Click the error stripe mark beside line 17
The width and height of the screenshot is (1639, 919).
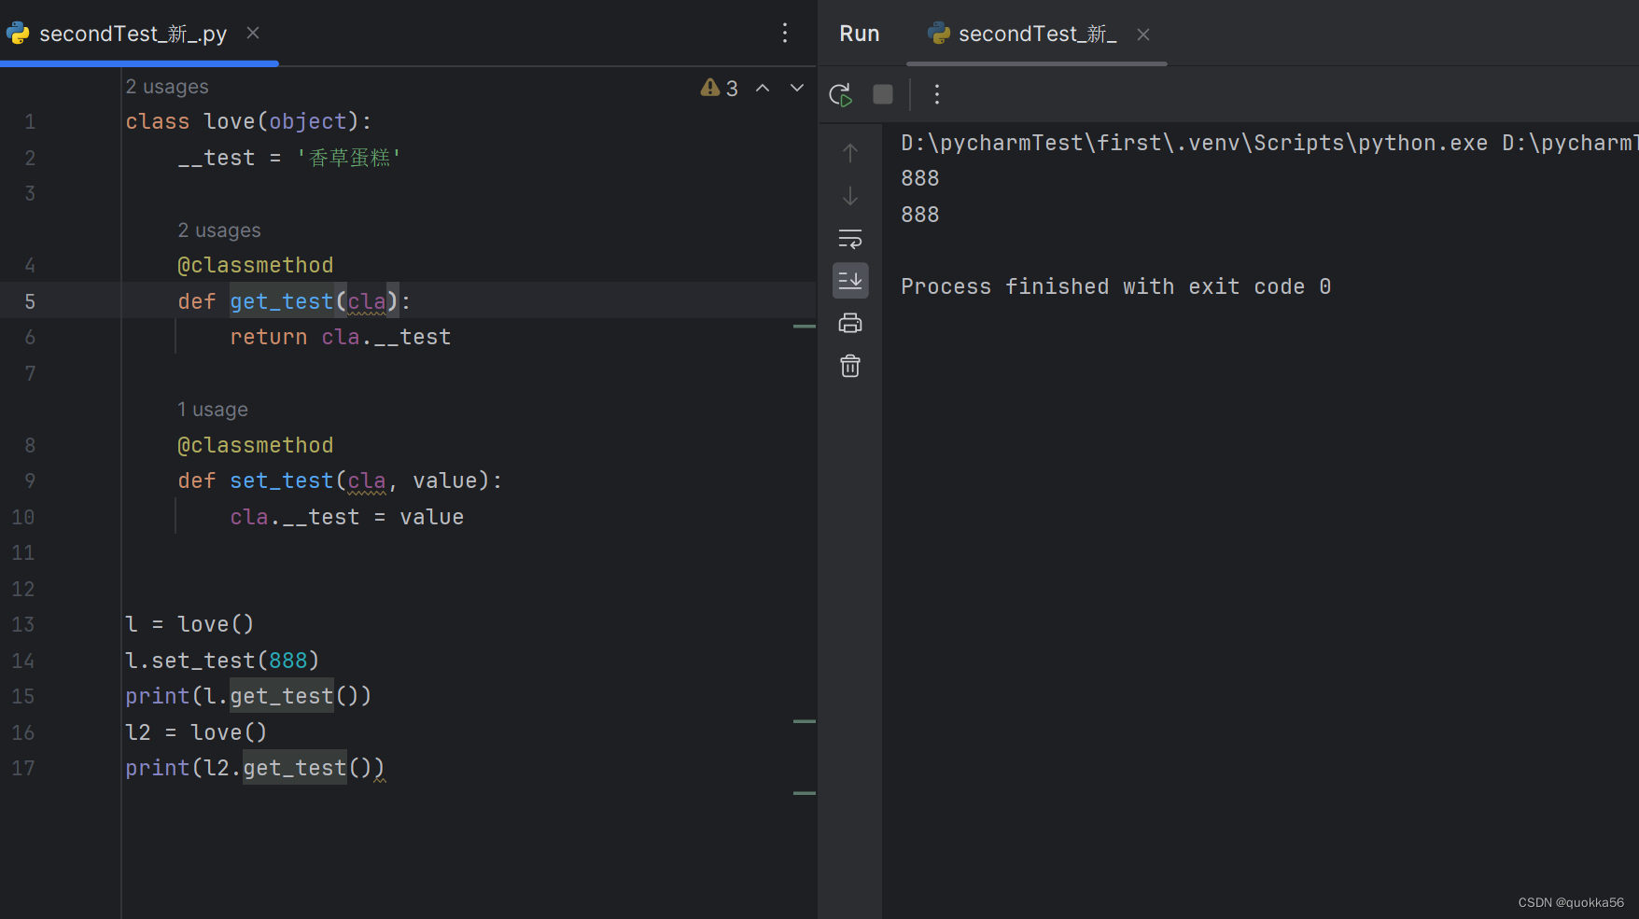pyautogui.click(x=805, y=793)
